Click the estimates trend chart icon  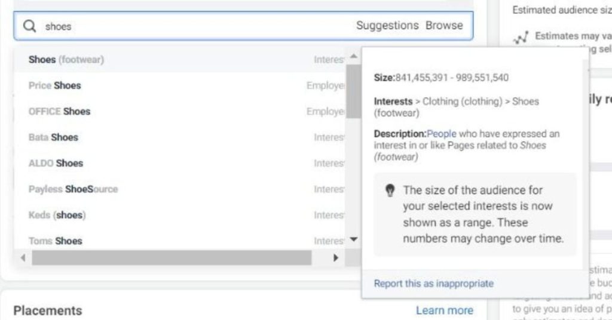click(x=521, y=38)
